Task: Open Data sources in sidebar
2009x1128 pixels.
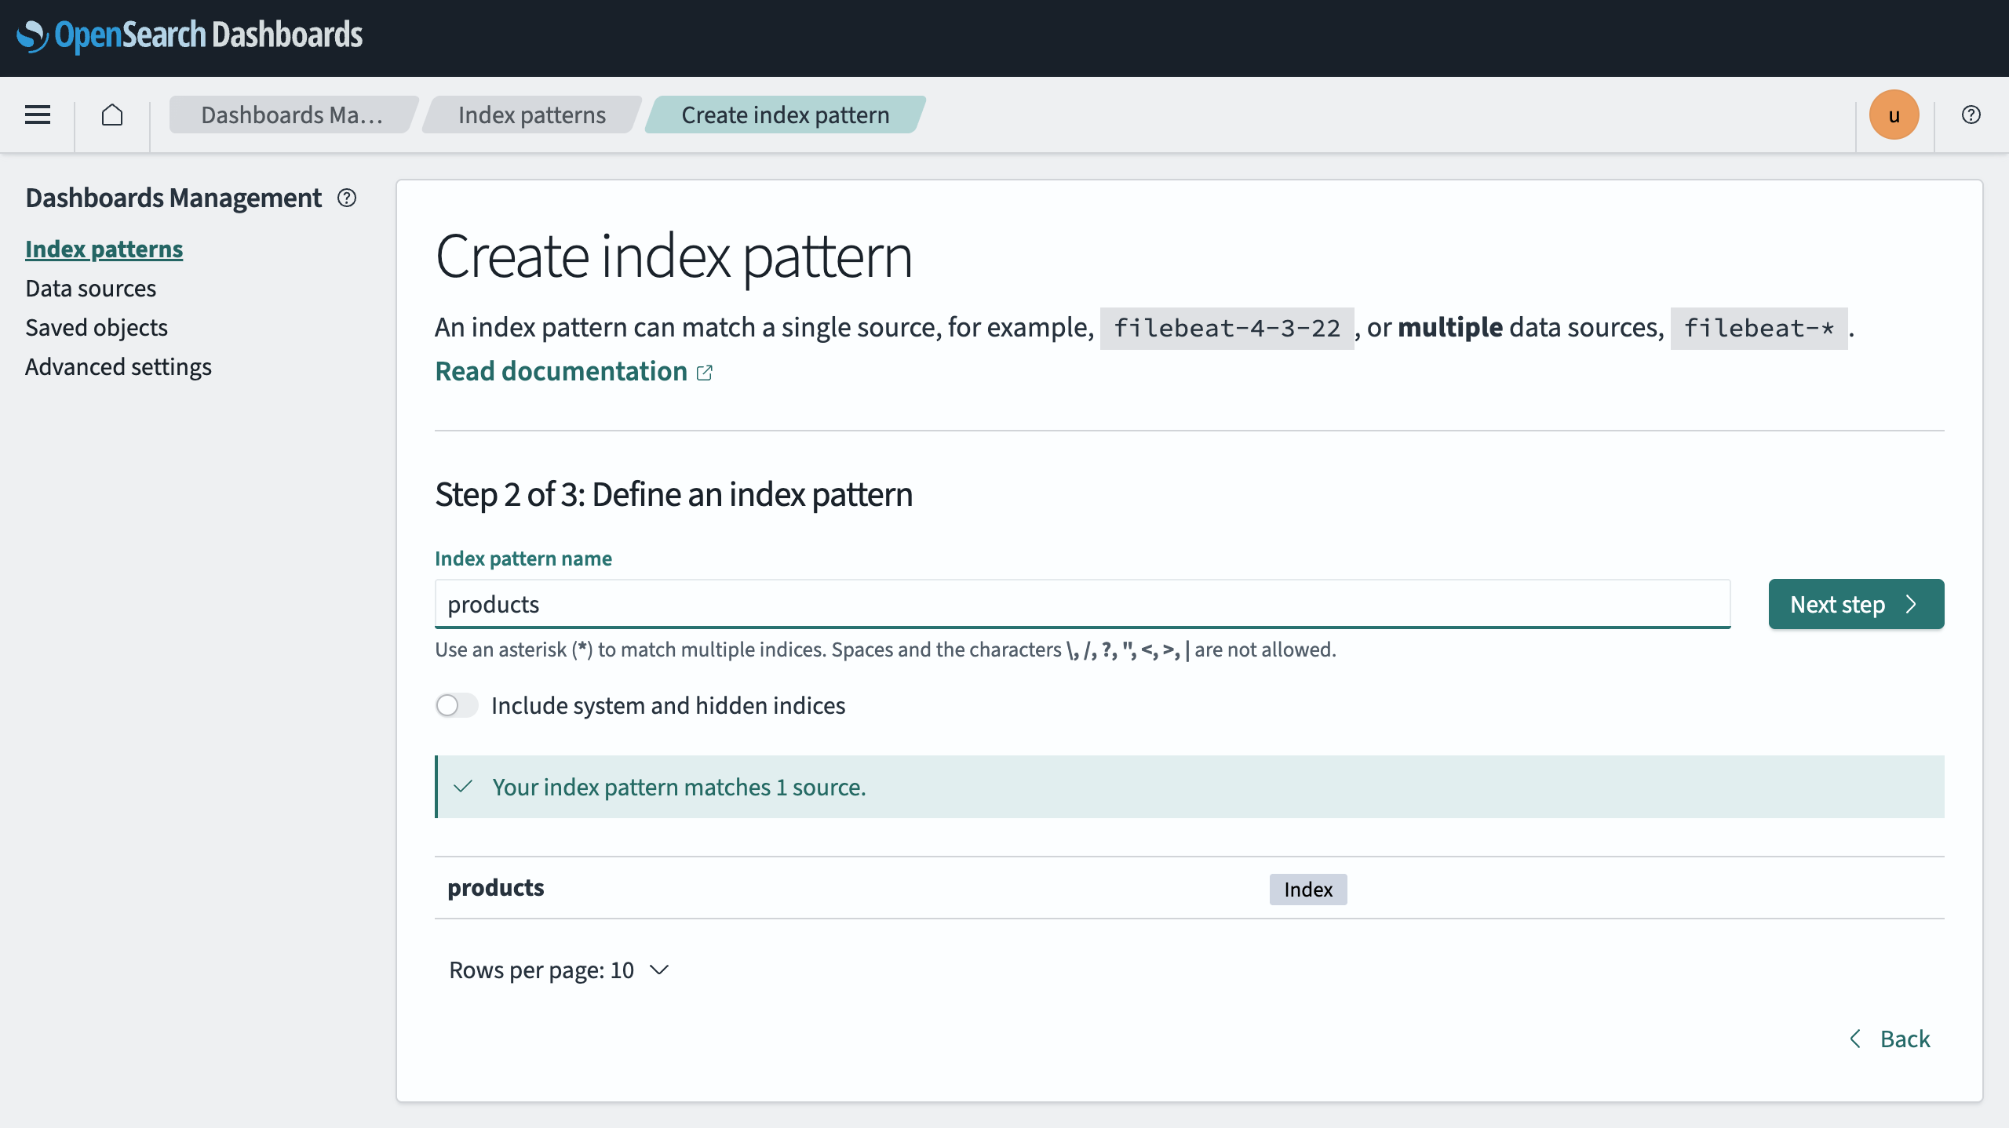Action: [90, 288]
